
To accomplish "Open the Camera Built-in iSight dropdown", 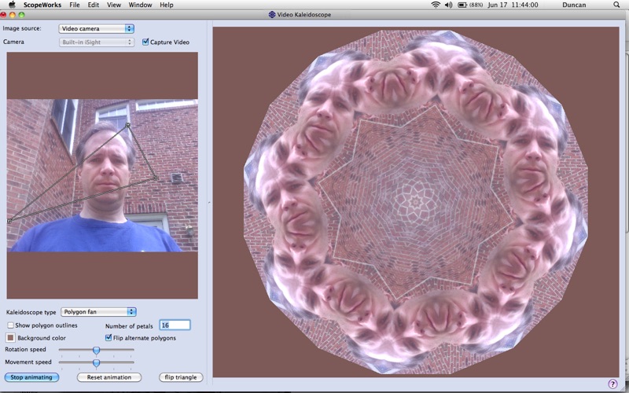I will pyautogui.click(x=96, y=42).
